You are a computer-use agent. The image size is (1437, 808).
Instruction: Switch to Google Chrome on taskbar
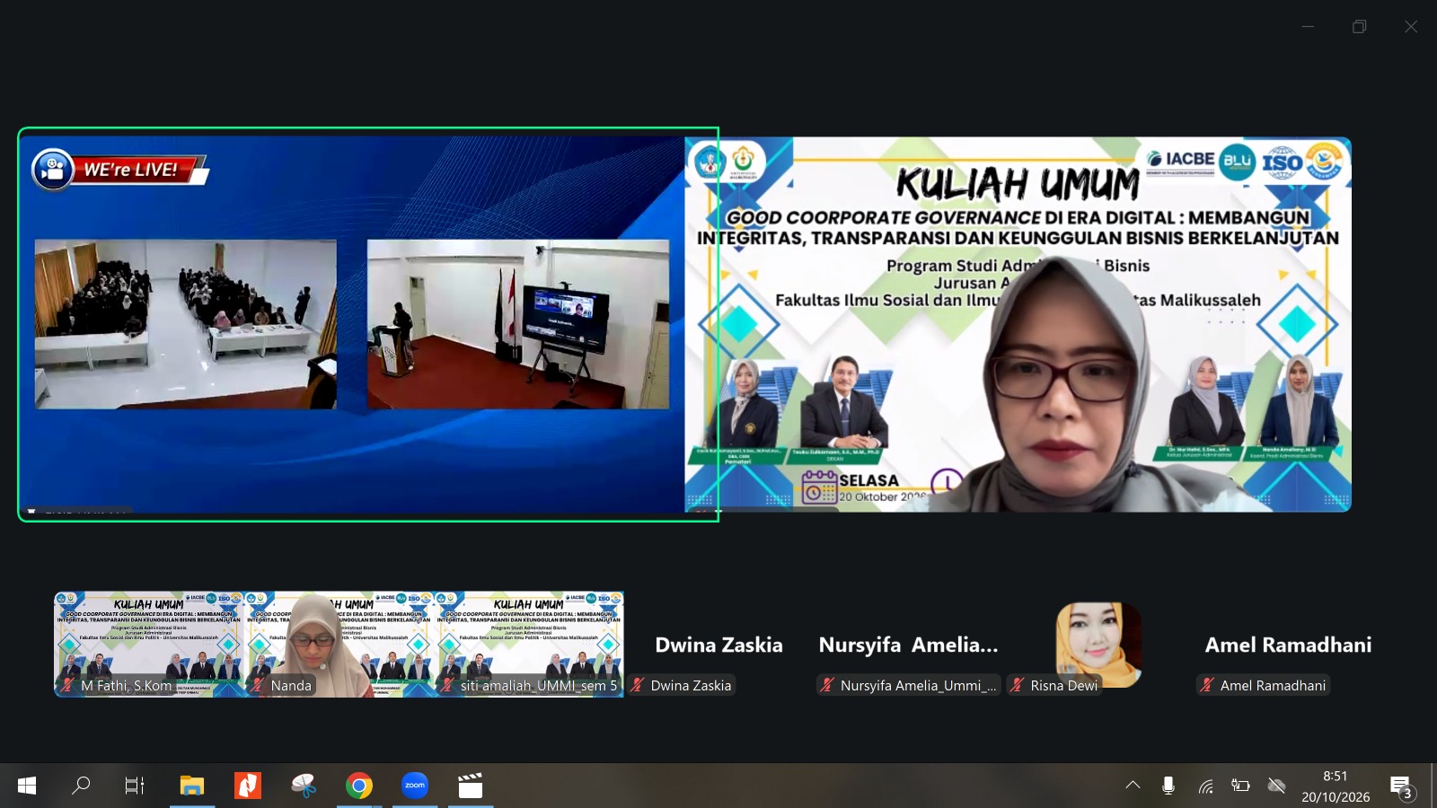pos(359,786)
